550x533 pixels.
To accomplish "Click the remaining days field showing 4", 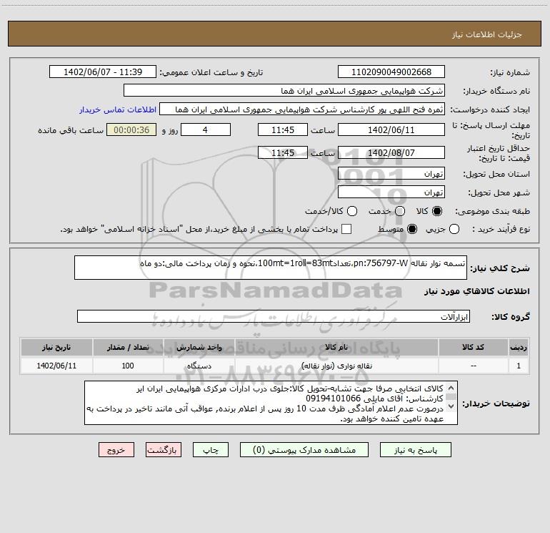I will click(206, 129).
